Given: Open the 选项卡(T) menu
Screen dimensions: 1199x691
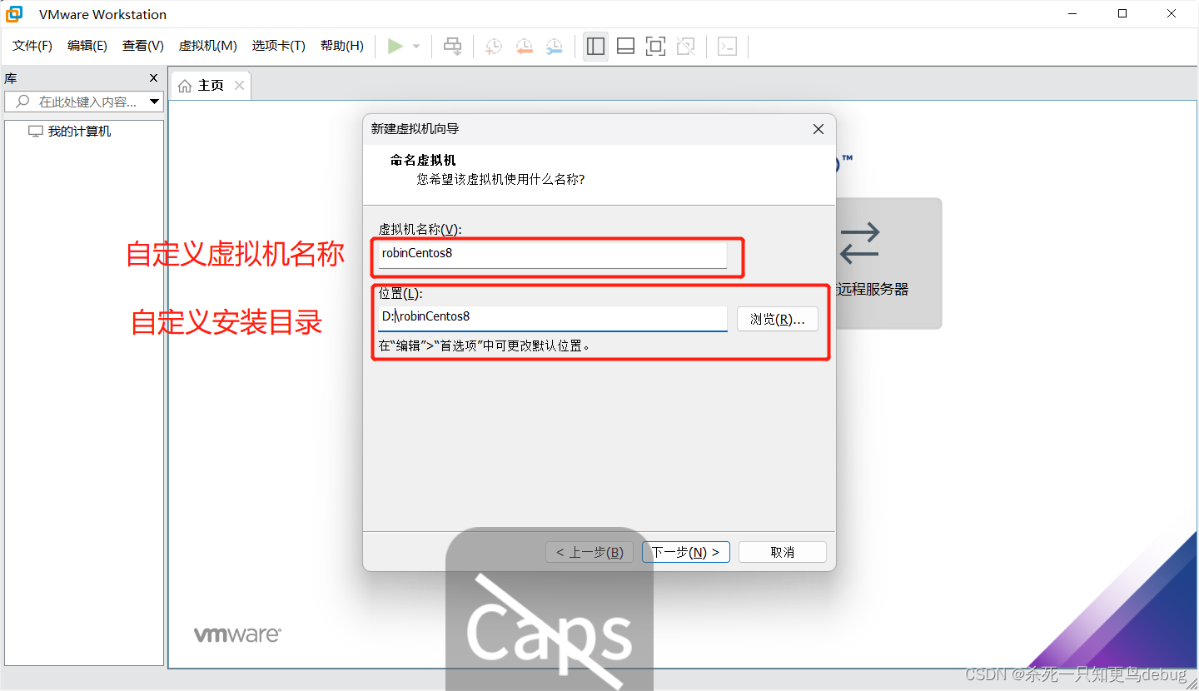Looking at the screenshot, I should [279, 46].
